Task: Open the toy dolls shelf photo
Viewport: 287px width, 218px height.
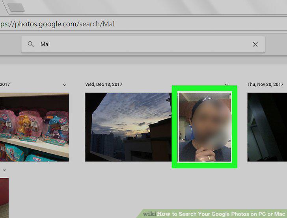Action: [34, 127]
